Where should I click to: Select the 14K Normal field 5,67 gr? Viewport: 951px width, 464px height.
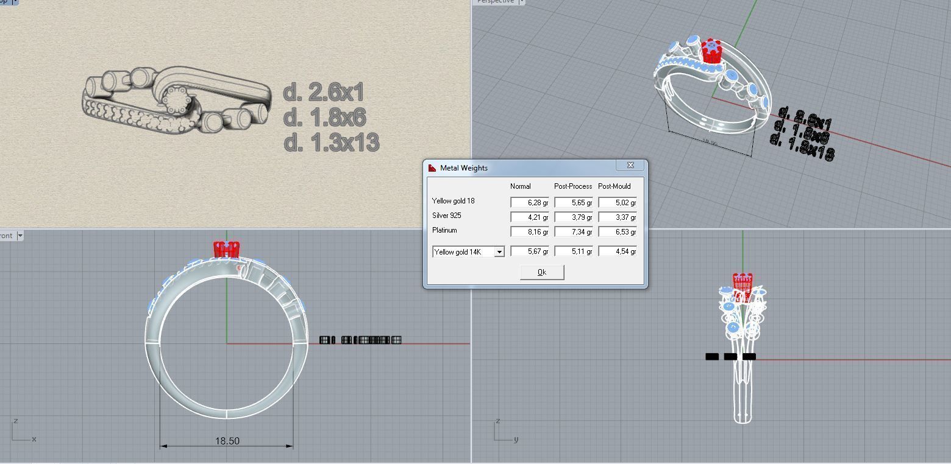[x=530, y=251]
